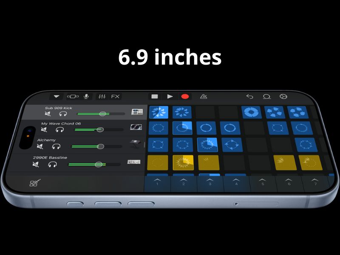Tap the third Alchemy loop cell

pyautogui.click(x=207, y=144)
